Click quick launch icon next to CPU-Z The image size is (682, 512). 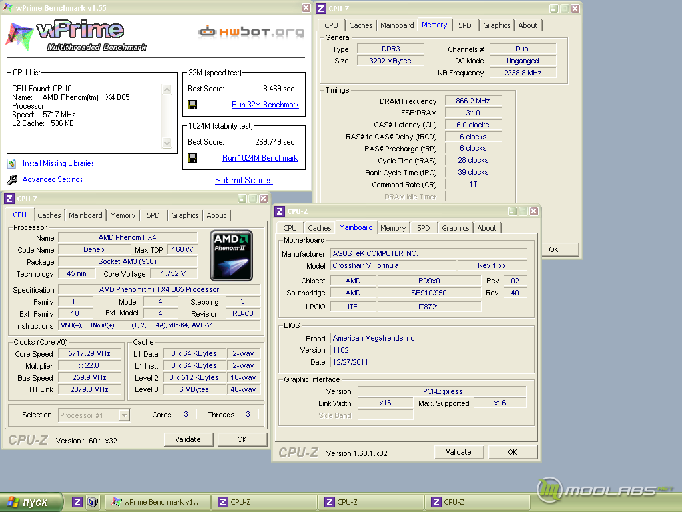[92, 502]
